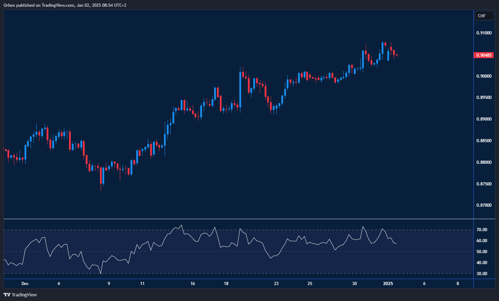Click the RSI 60.00 level label
The image size is (499, 301).
coord(482,241)
